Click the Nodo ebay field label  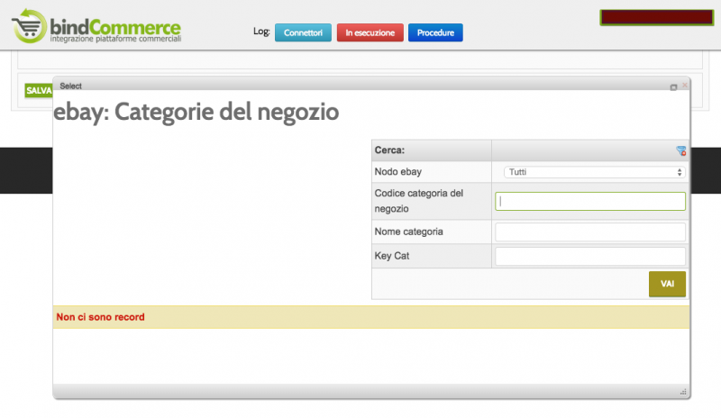(397, 172)
